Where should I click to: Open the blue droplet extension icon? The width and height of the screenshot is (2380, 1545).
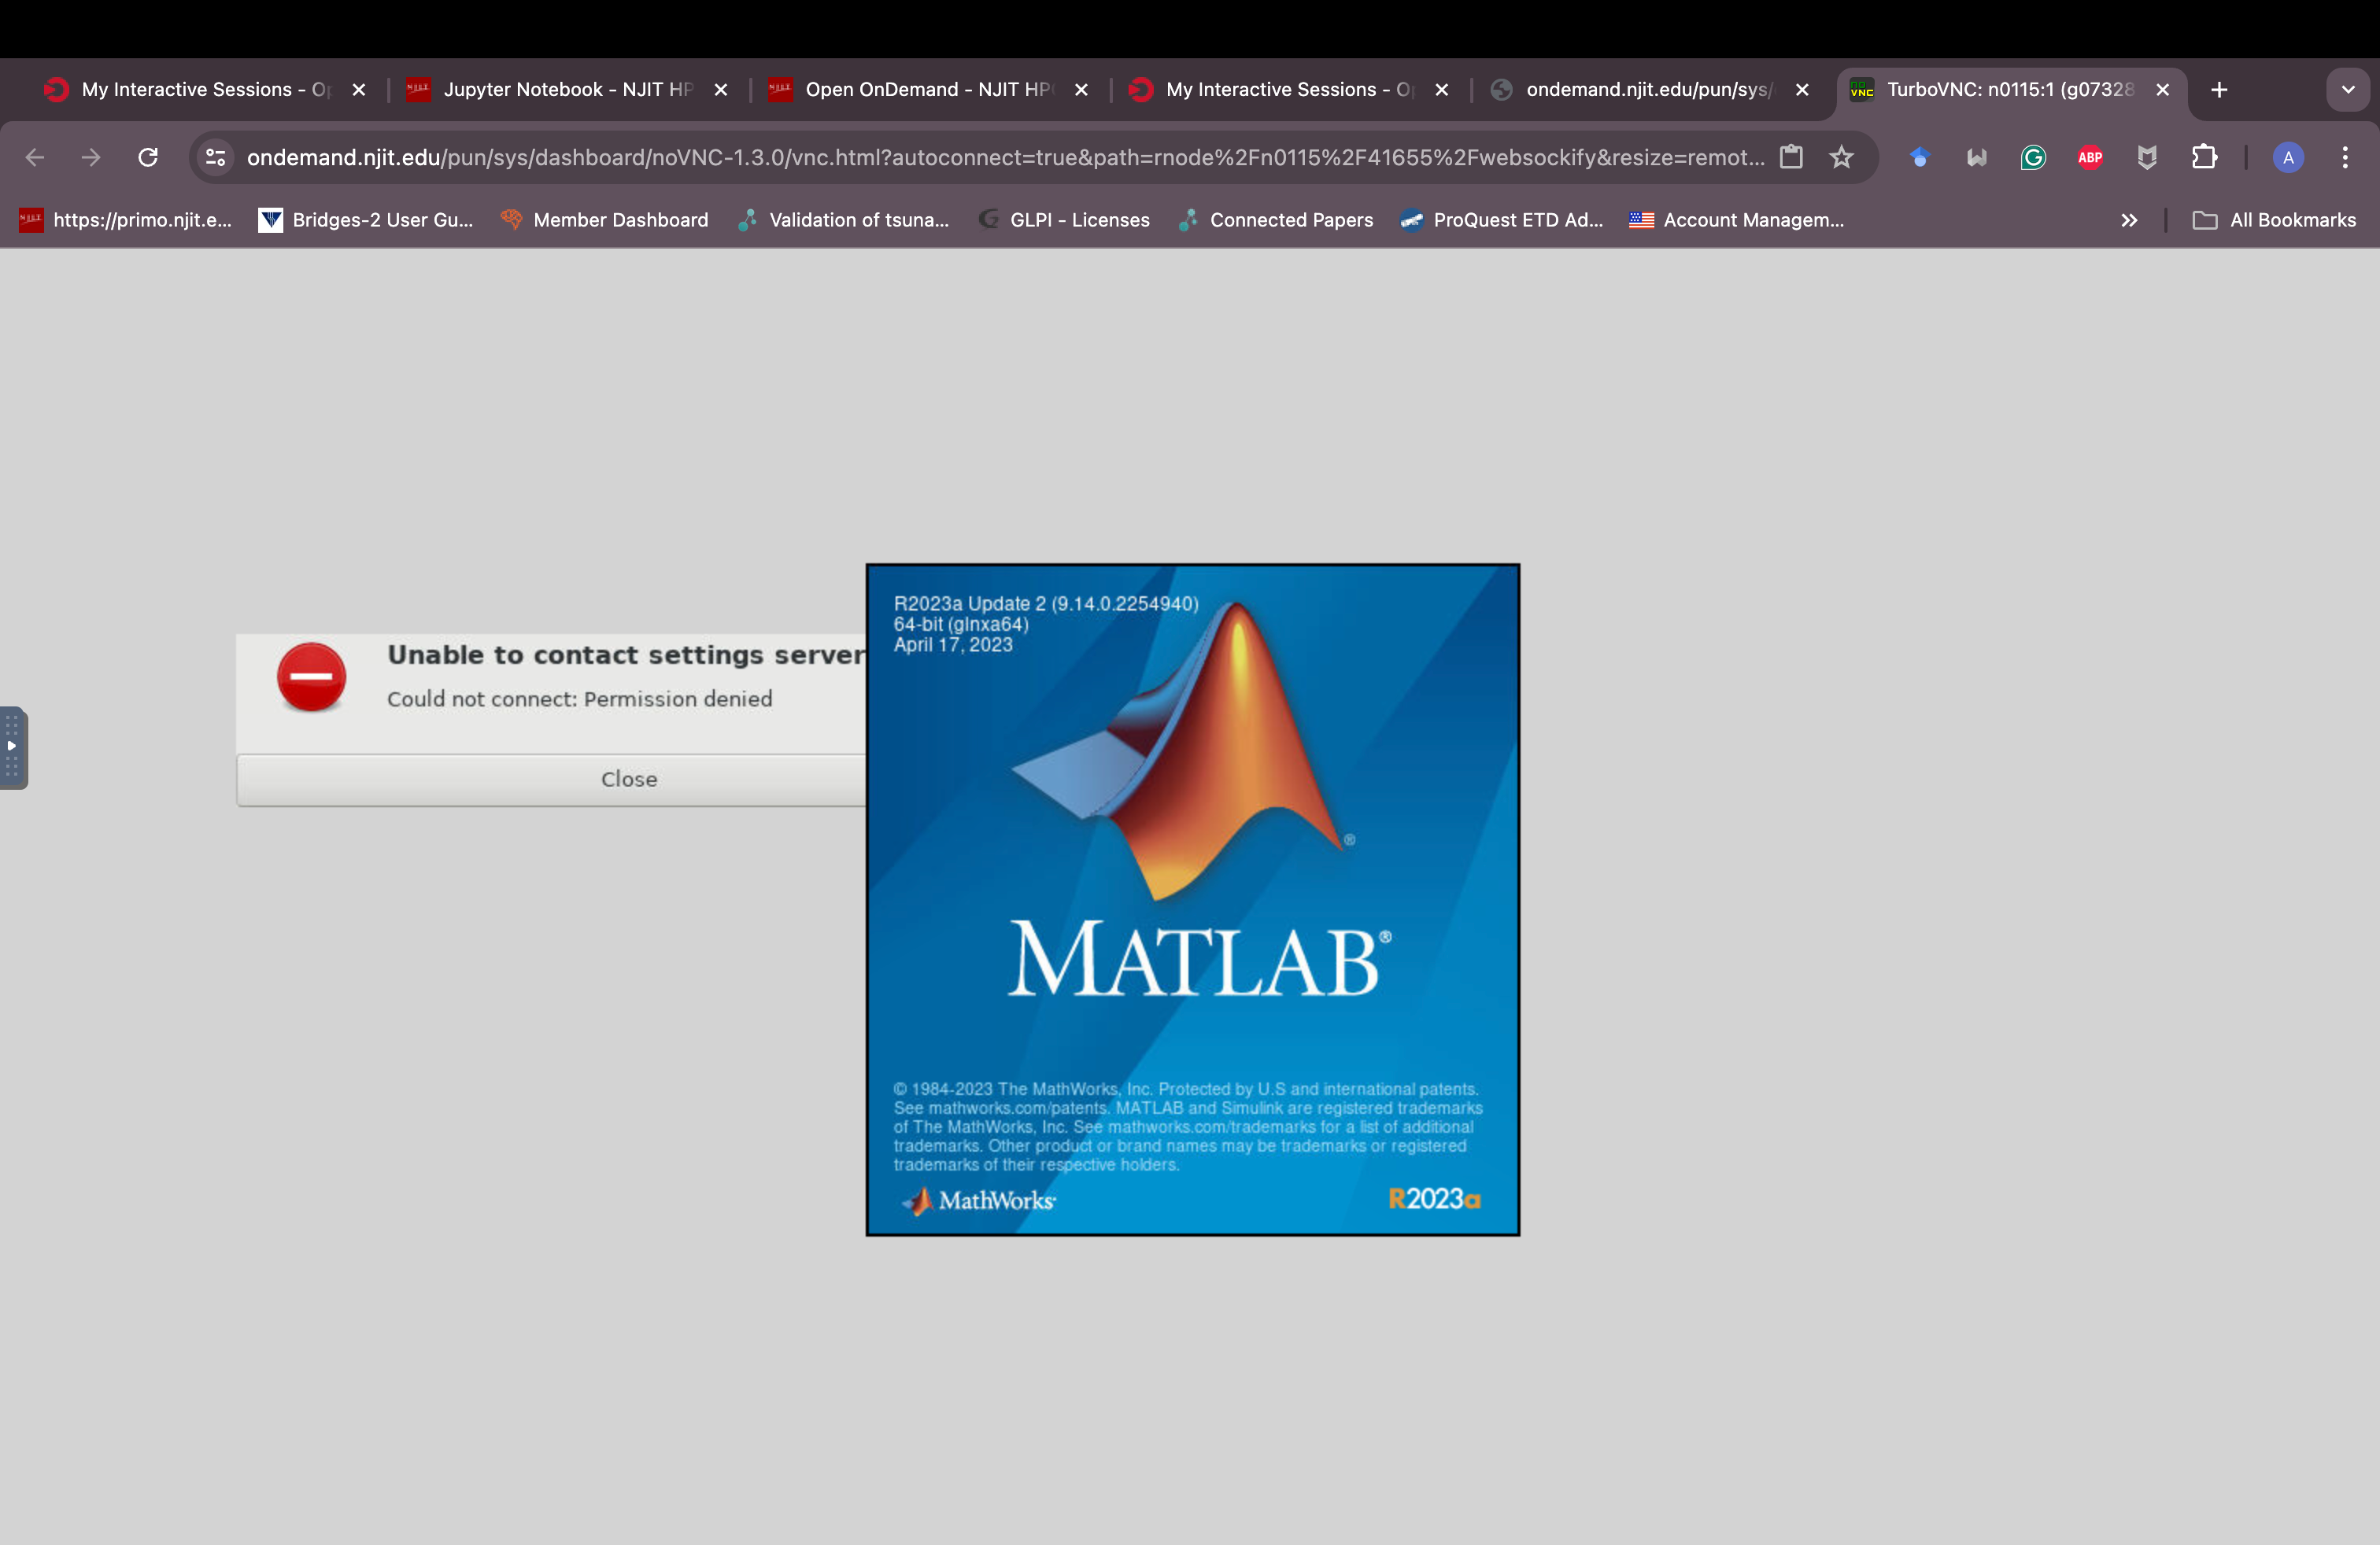[x=1919, y=157]
